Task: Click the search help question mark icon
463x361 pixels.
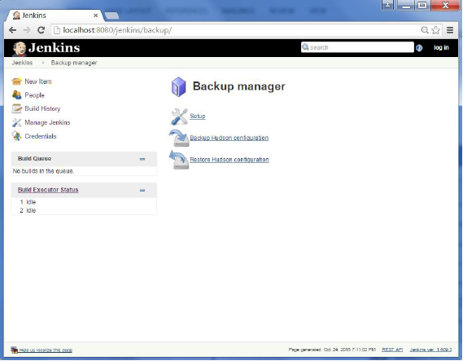Action: tap(419, 48)
